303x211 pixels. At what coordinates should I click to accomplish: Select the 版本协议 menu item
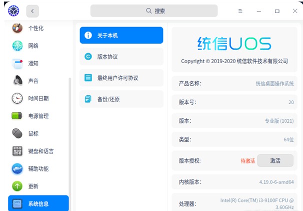[x=121, y=57]
